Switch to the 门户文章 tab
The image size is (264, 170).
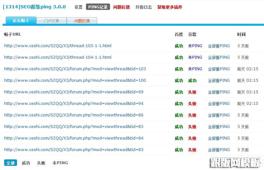click(51, 21)
